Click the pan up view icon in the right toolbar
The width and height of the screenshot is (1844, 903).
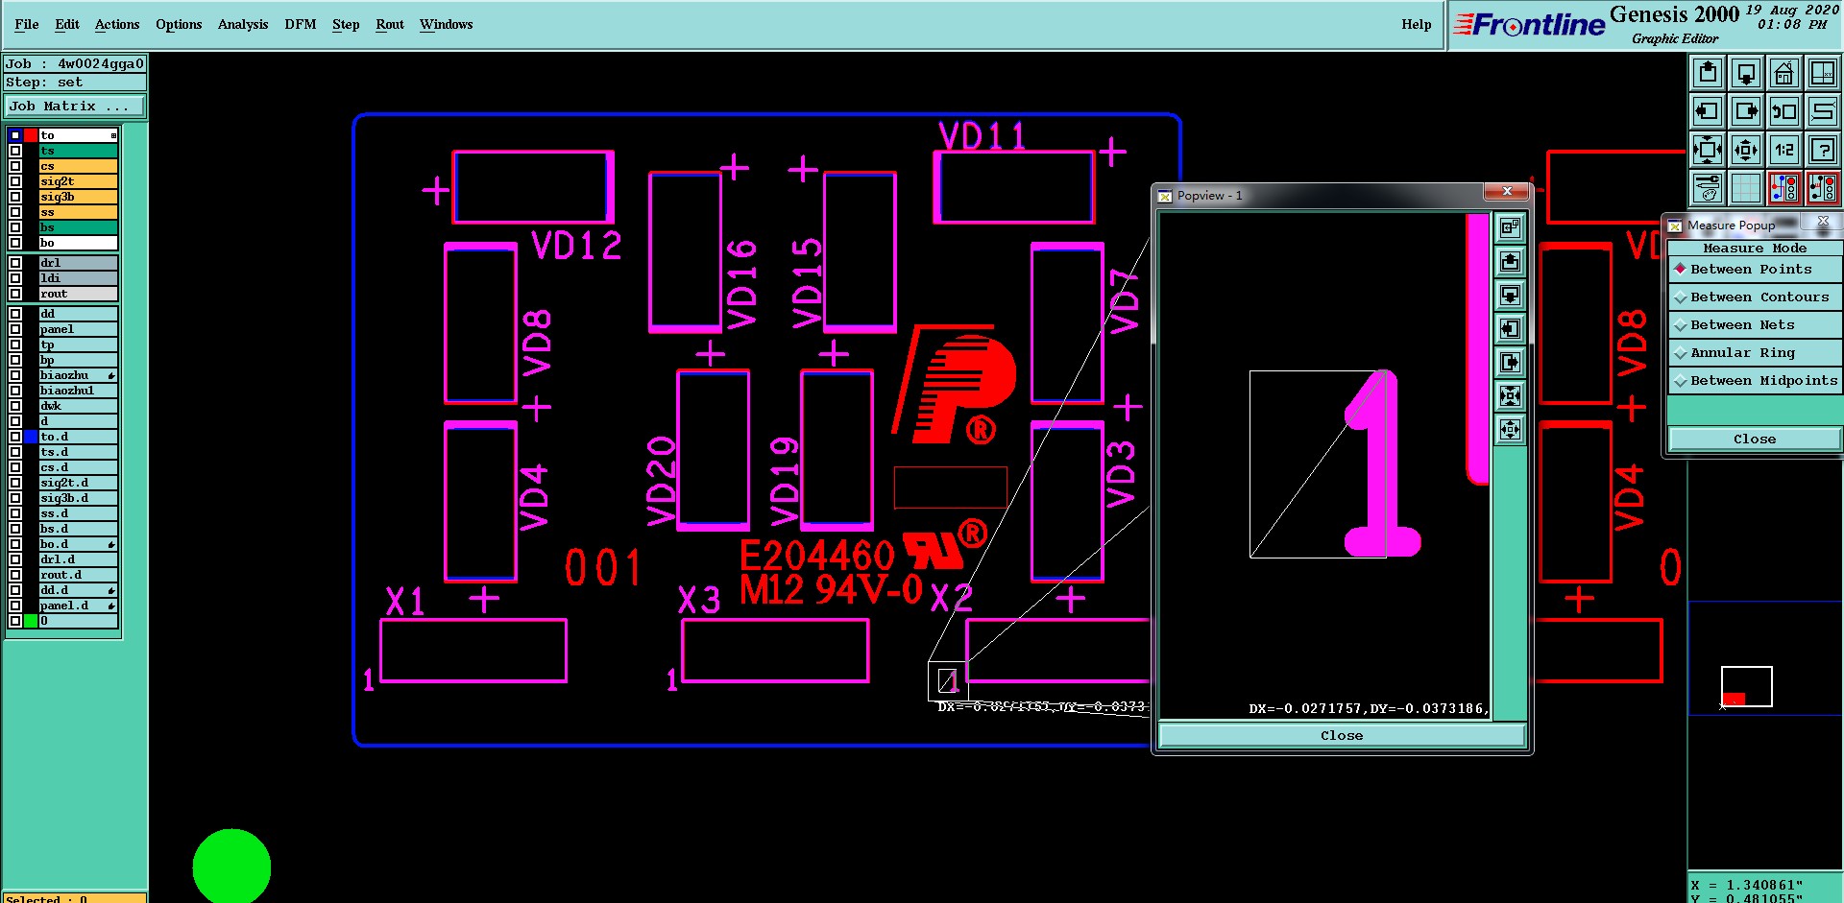pyautogui.click(x=1708, y=73)
